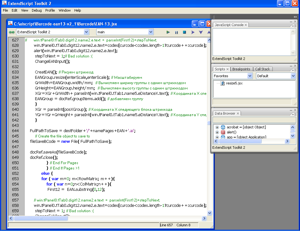Image resolution: width=300 pixels, height=231 pixels.
Task: Click the acrobat cube object icon
Action: pyautogui.click(x=223, y=127)
